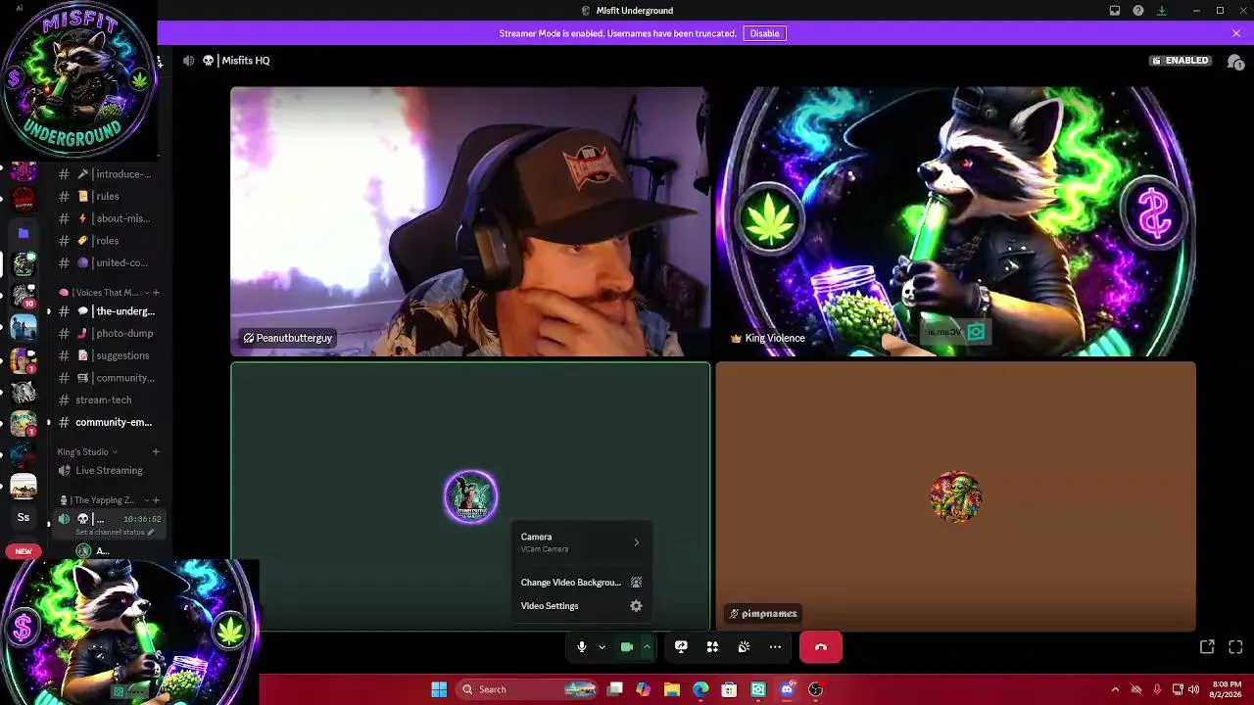Open the united-co channel
The width and height of the screenshot is (1254, 705).
coord(108,262)
